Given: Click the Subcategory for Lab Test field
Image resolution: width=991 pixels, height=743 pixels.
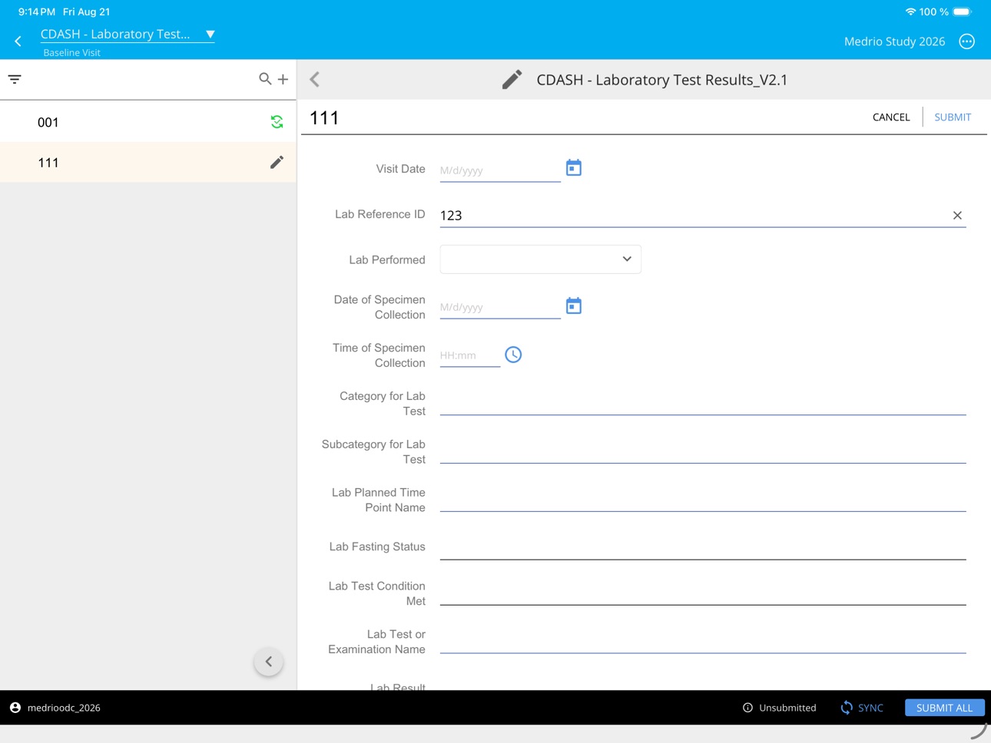Looking at the screenshot, I should coord(703,452).
